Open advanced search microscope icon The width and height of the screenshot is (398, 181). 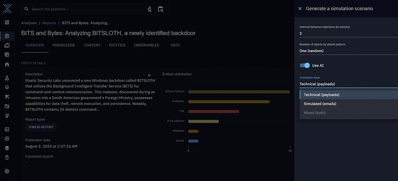tap(150, 9)
